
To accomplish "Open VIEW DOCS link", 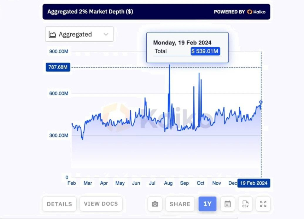I will [101, 204].
